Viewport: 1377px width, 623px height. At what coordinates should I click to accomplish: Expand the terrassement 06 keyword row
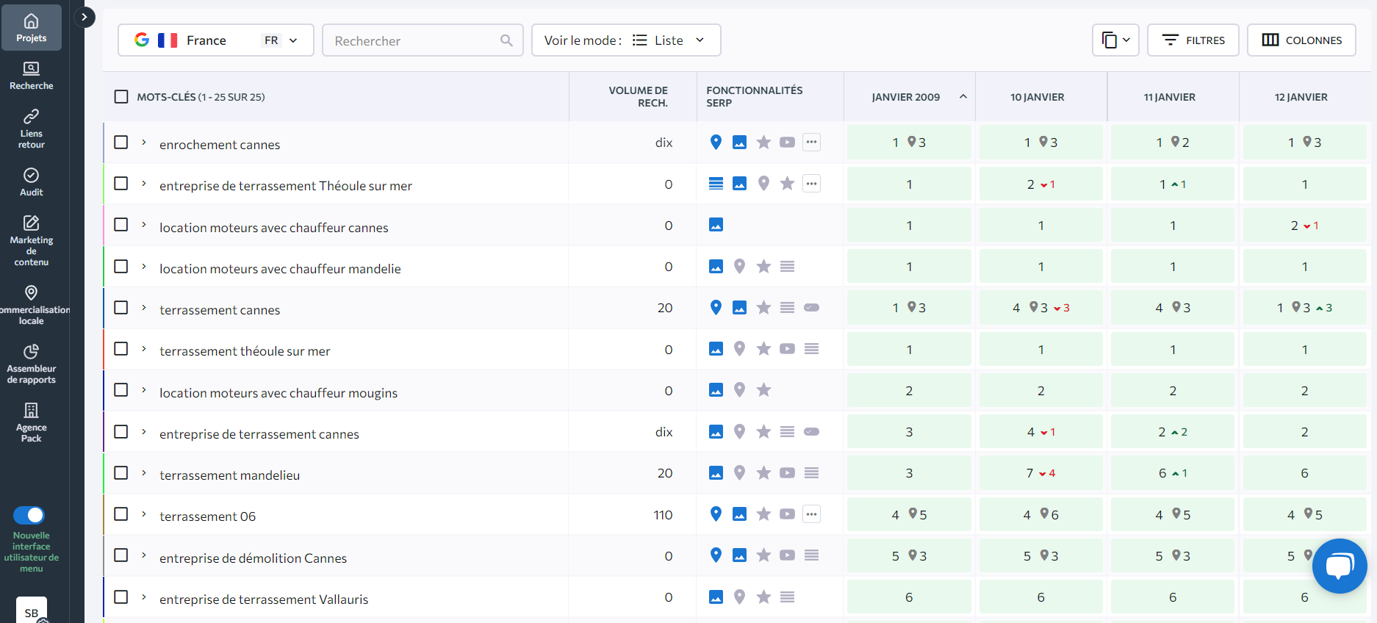(x=144, y=514)
